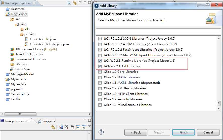Click the library filter text field
The image size is (223, 140).
pos(158,31)
